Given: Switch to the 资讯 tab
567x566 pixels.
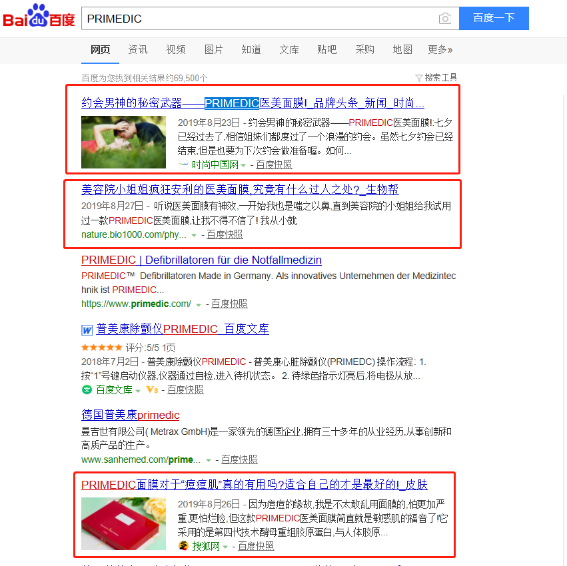Looking at the screenshot, I should tap(138, 49).
